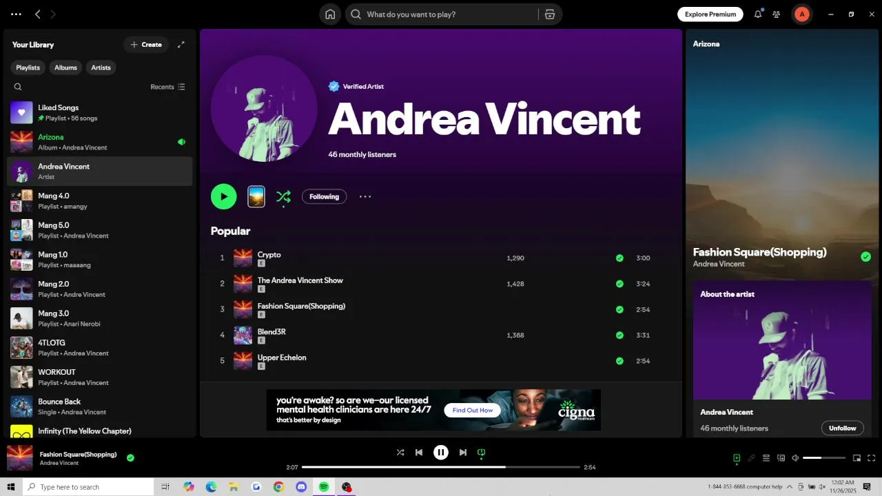
Task: Pause the current track
Action: pyautogui.click(x=441, y=453)
